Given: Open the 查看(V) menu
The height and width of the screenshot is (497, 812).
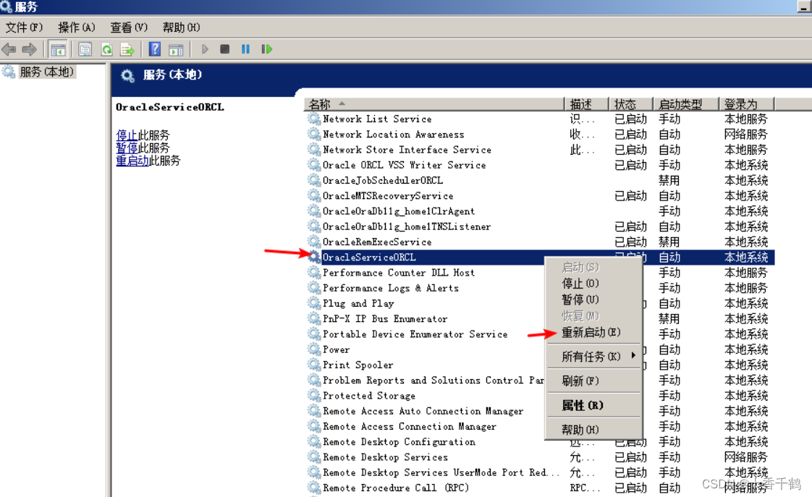Looking at the screenshot, I should click(128, 27).
